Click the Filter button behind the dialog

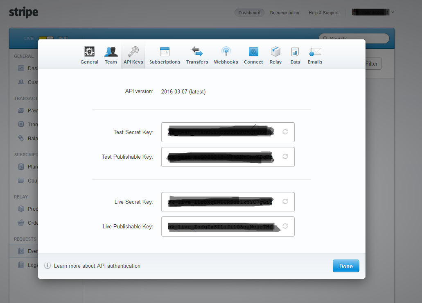click(x=373, y=64)
